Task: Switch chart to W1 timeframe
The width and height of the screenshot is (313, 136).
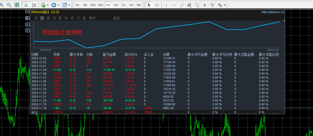Action: click(131, 5)
